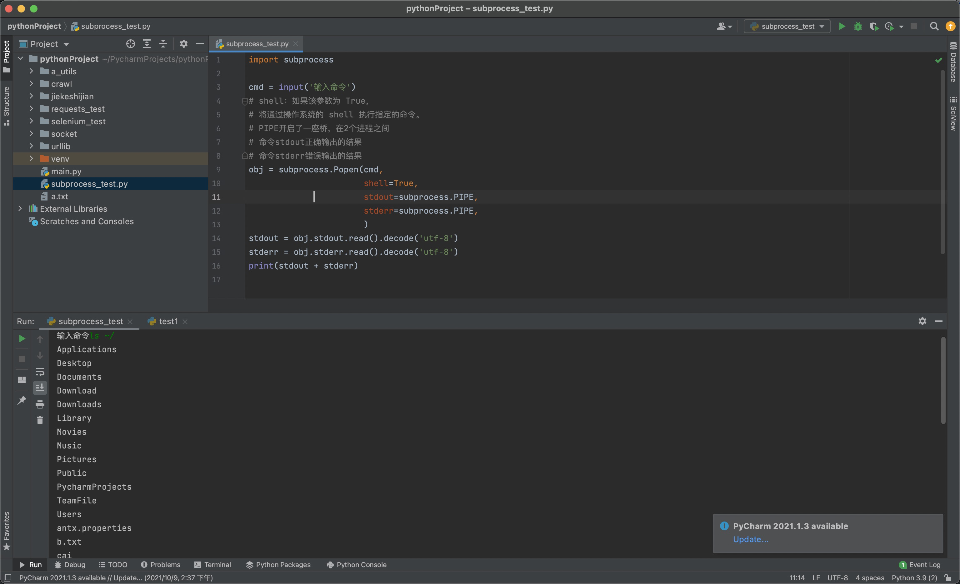The width and height of the screenshot is (960, 584).
Task: Toggle soft-wrap in the Run console
Action: (40, 372)
